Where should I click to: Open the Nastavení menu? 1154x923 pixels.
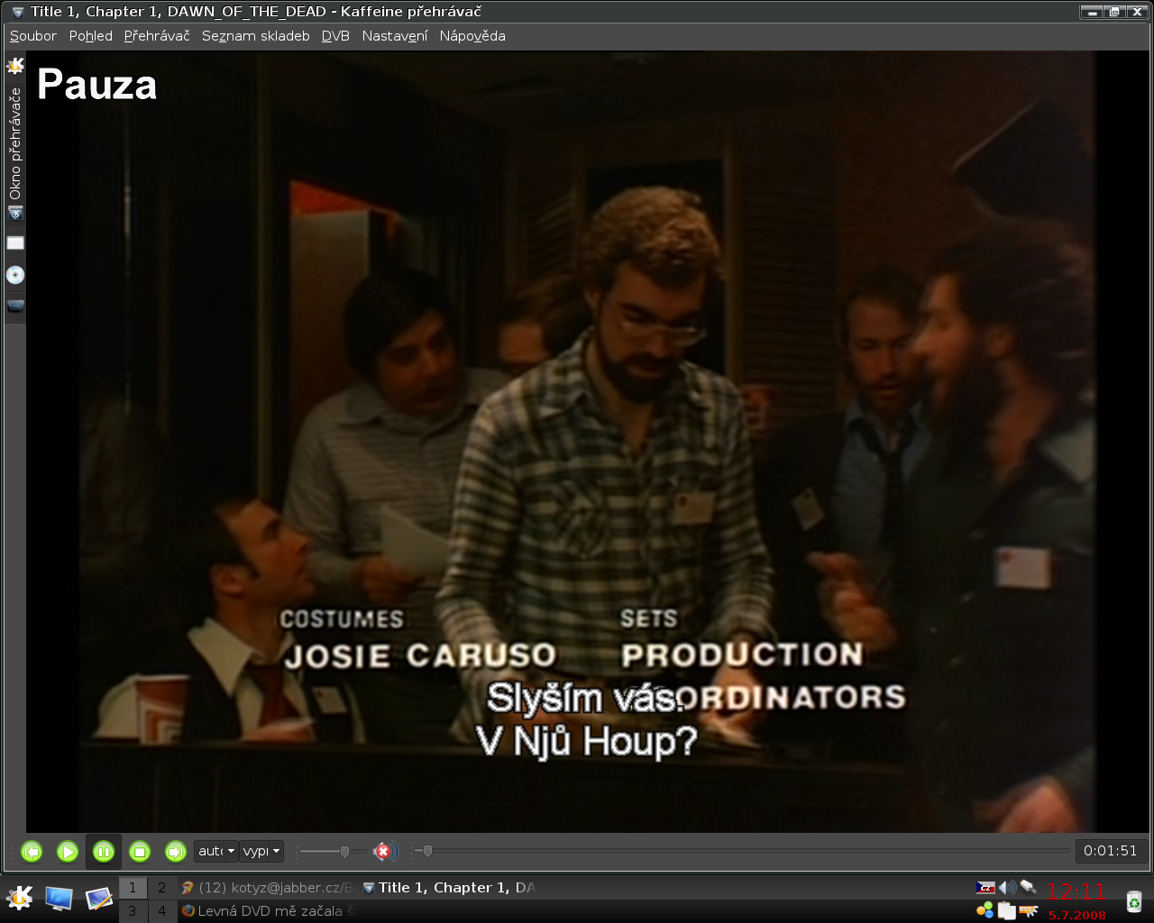[x=395, y=36]
